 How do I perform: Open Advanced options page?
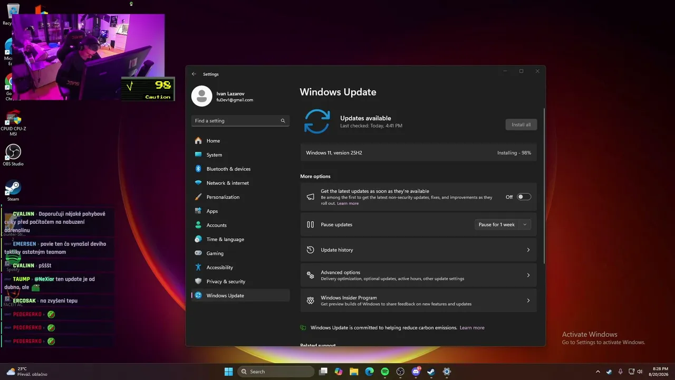419,275
